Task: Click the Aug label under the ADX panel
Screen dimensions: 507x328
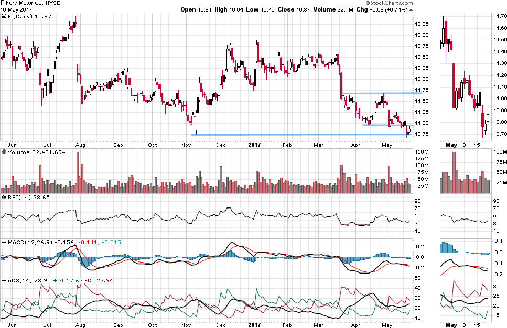Action: 80,325
